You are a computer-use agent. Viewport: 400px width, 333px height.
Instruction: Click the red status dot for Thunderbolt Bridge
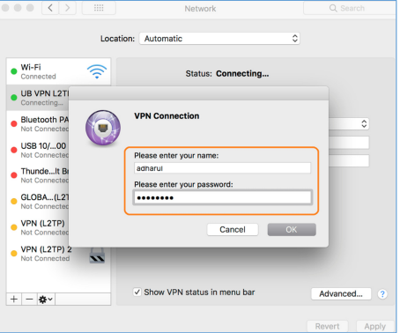[x=14, y=175]
